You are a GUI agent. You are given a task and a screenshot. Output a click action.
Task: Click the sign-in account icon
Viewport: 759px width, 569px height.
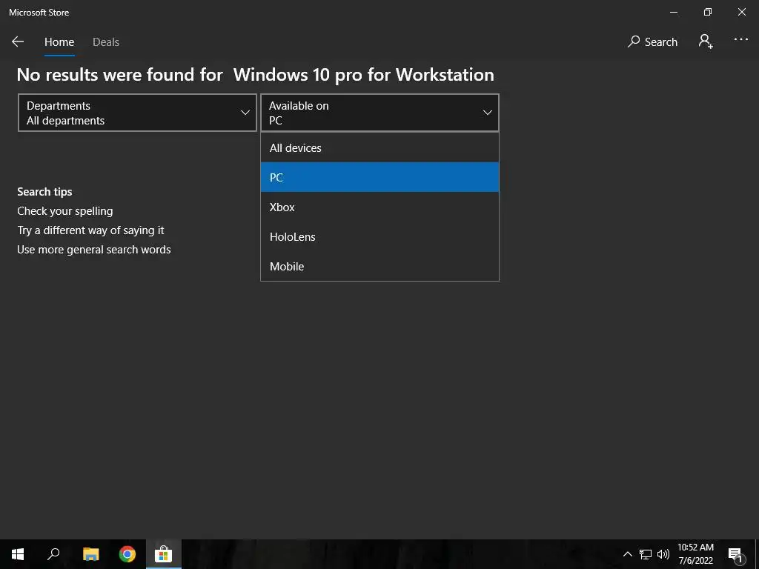(x=706, y=41)
